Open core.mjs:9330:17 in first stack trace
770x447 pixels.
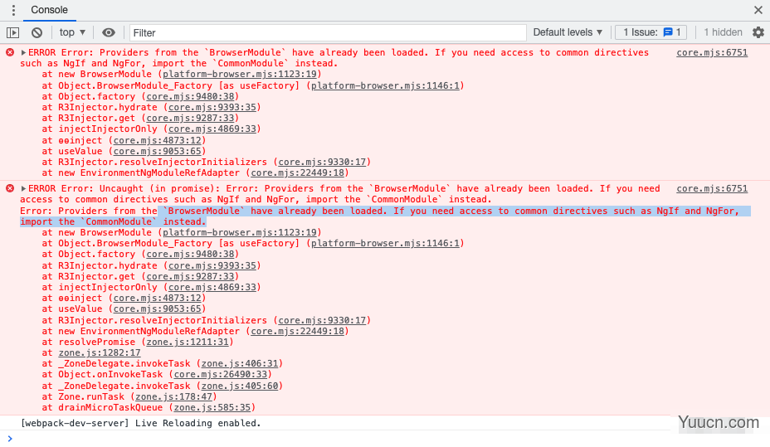[322, 162]
